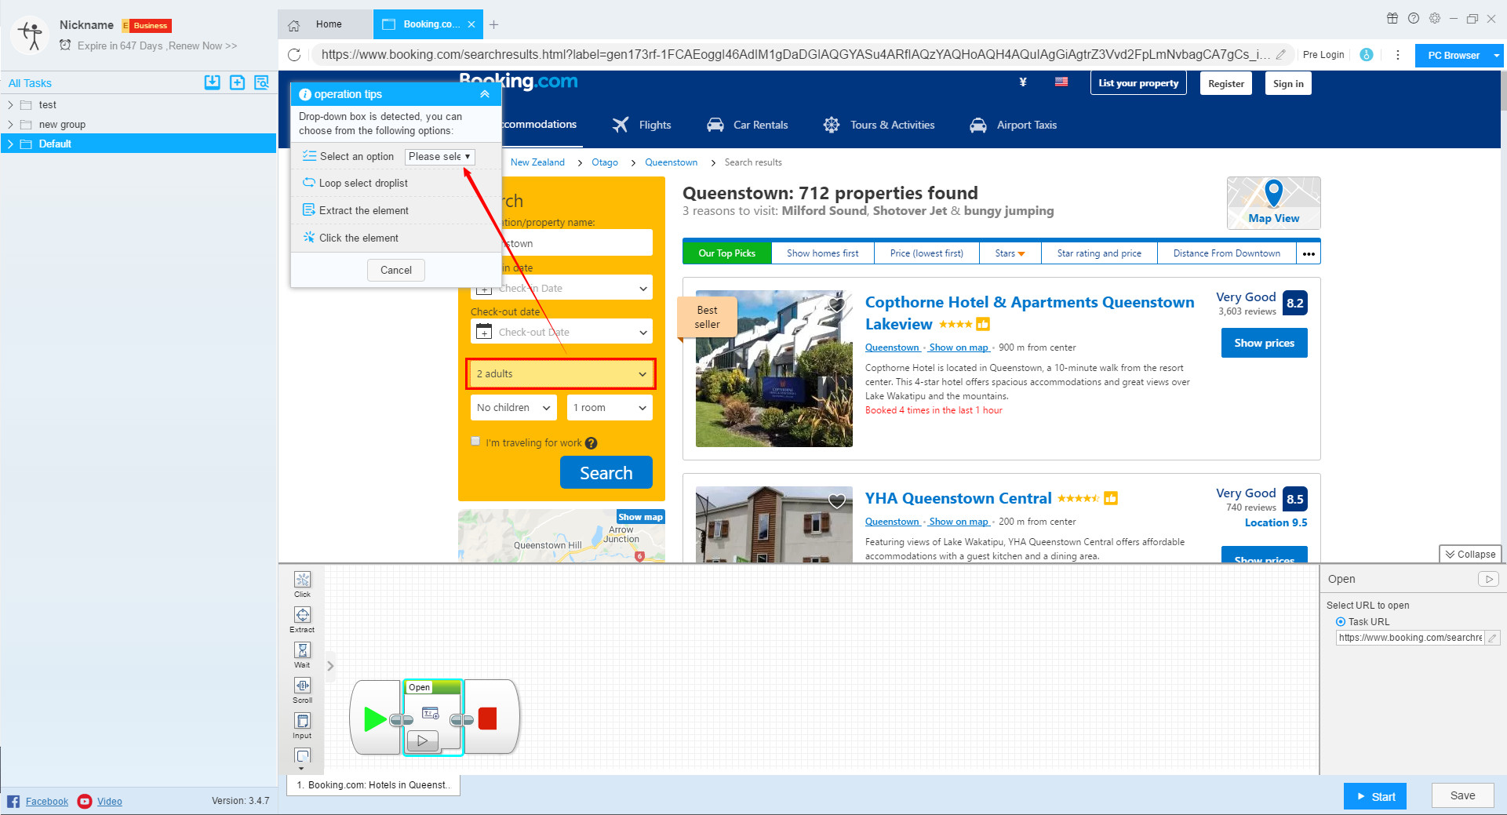Select the Input tool in workflow toolbar
Viewport: 1507px width, 815px height.
[x=302, y=725]
